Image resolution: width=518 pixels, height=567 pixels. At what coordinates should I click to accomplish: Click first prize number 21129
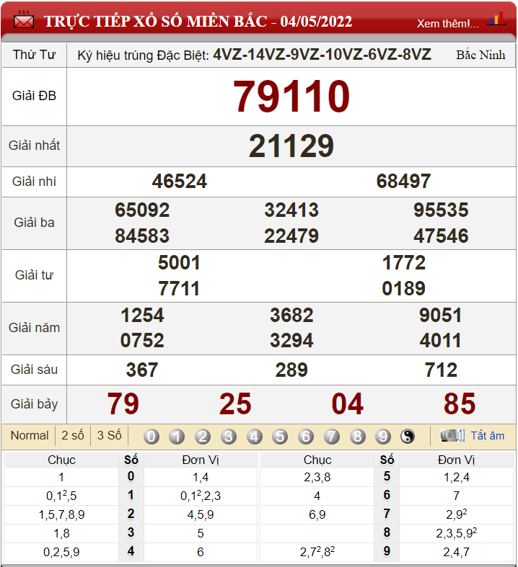(x=291, y=146)
